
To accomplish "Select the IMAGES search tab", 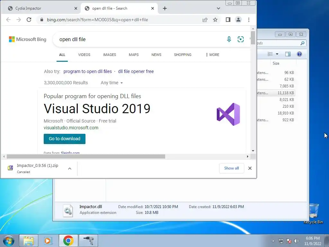I will 110,55.
